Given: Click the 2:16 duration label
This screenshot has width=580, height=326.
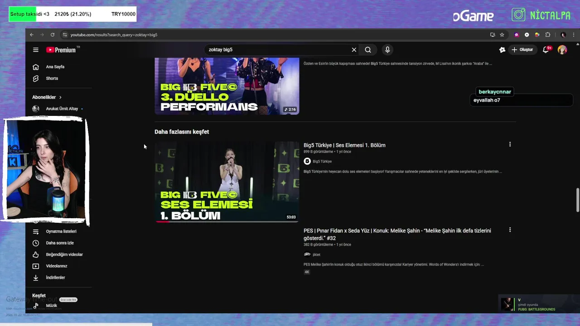Looking at the screenshot, I should pos(290,110).
